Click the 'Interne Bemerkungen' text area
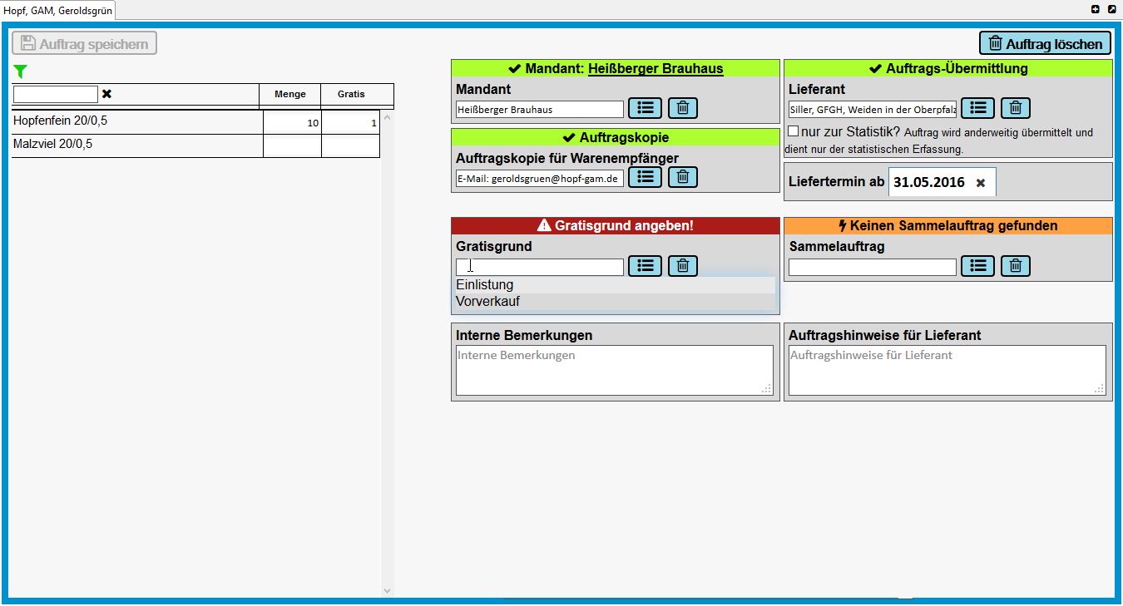Screen dimensions: 1123x606 pyautogui.click(x=615, y=370)
